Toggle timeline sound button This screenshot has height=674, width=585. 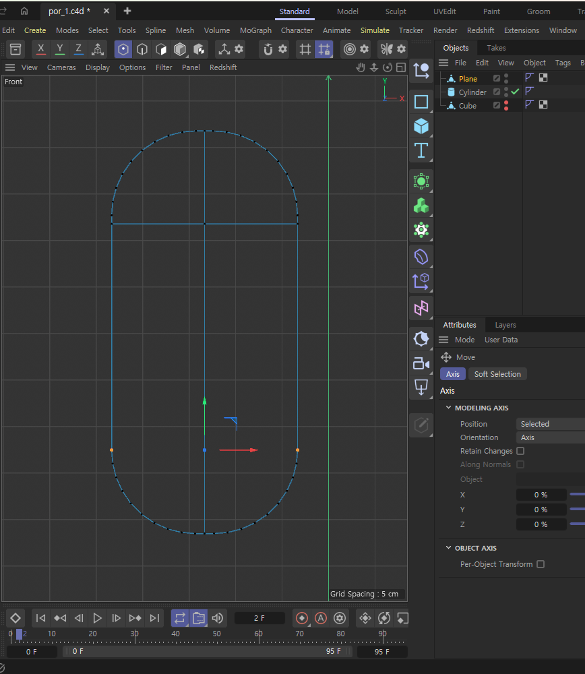coord(218,618)
